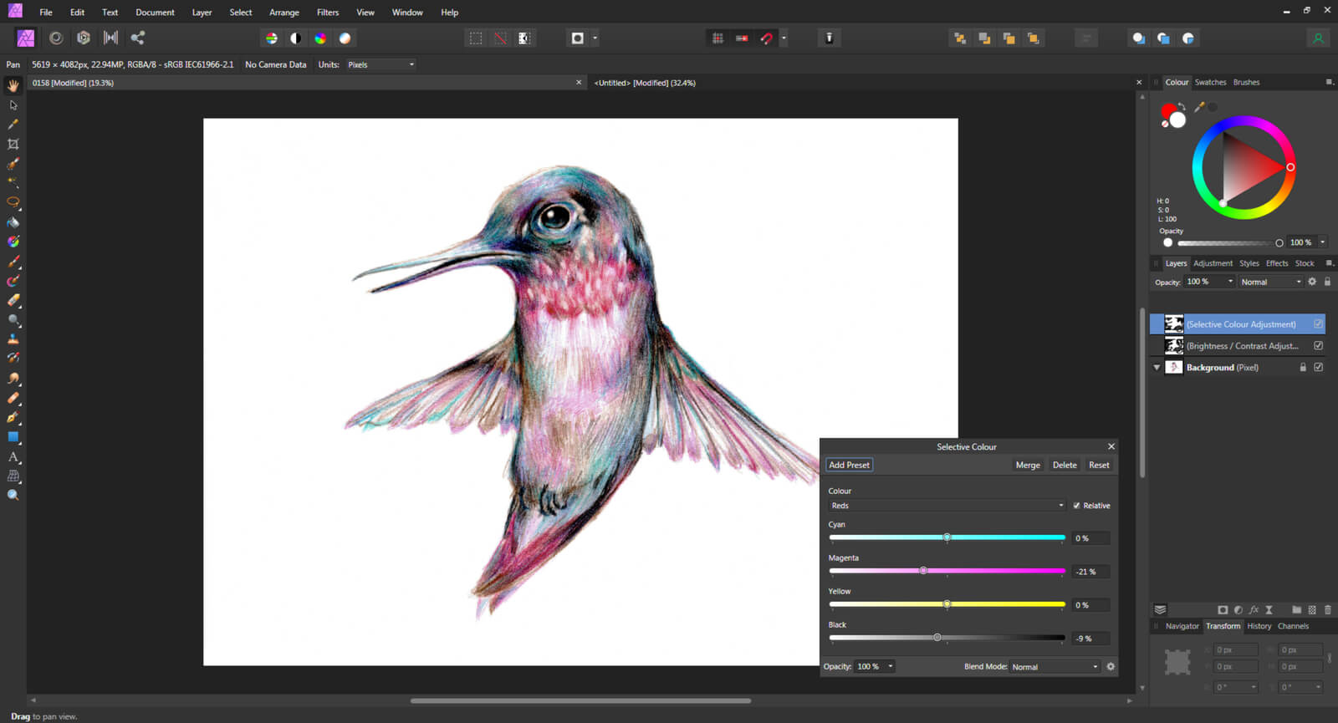
Task: Open the Layer menu
Action: pos(202,13)
